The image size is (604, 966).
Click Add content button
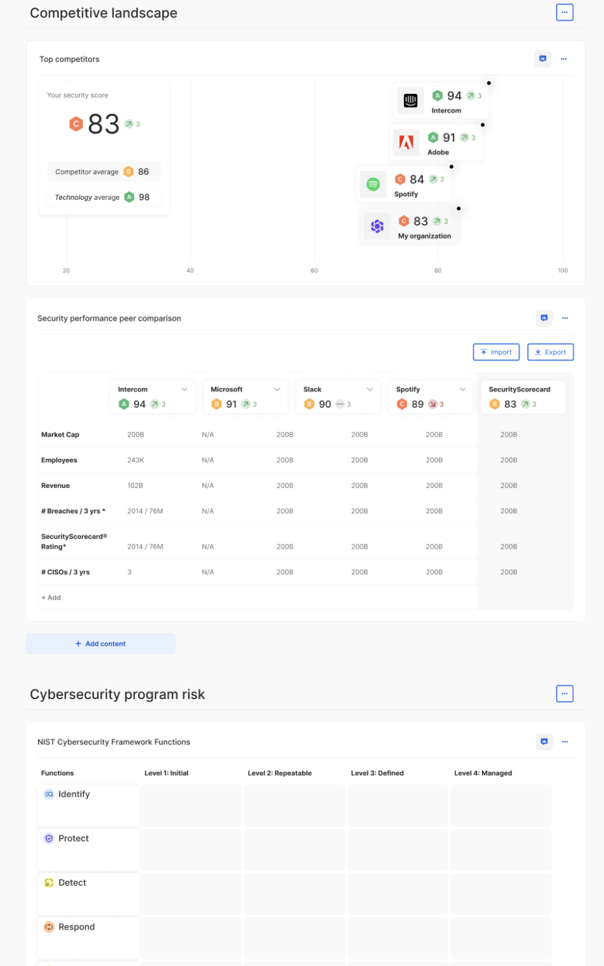click(x=101, y=644)
